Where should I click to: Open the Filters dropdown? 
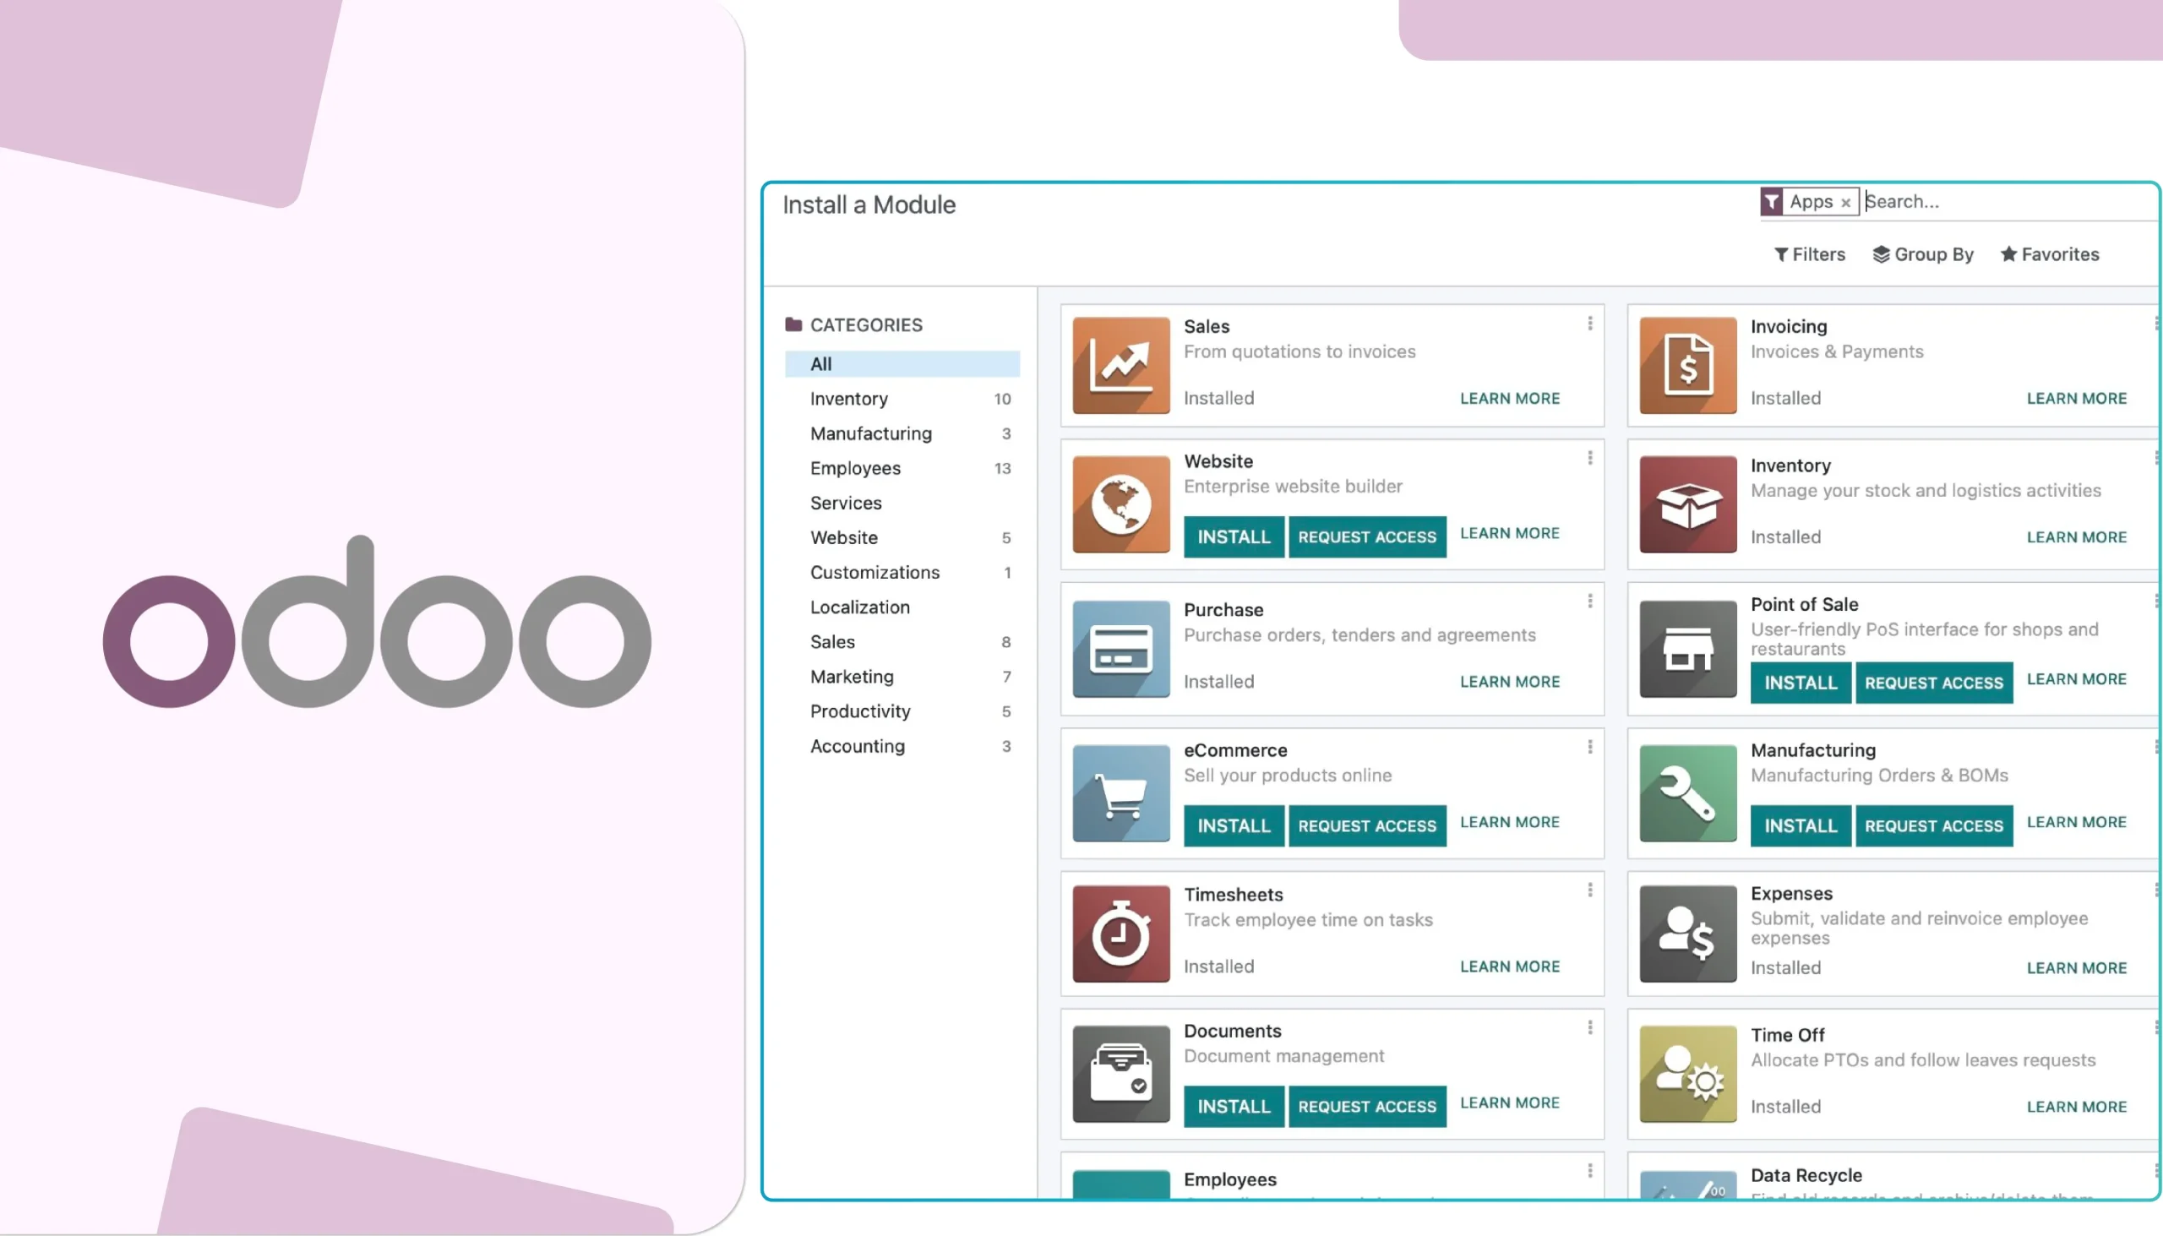pos(1809,253)
